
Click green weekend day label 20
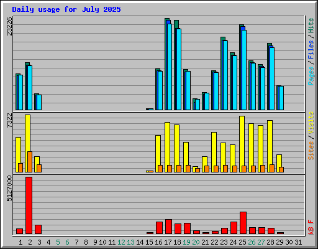(196, 242)
